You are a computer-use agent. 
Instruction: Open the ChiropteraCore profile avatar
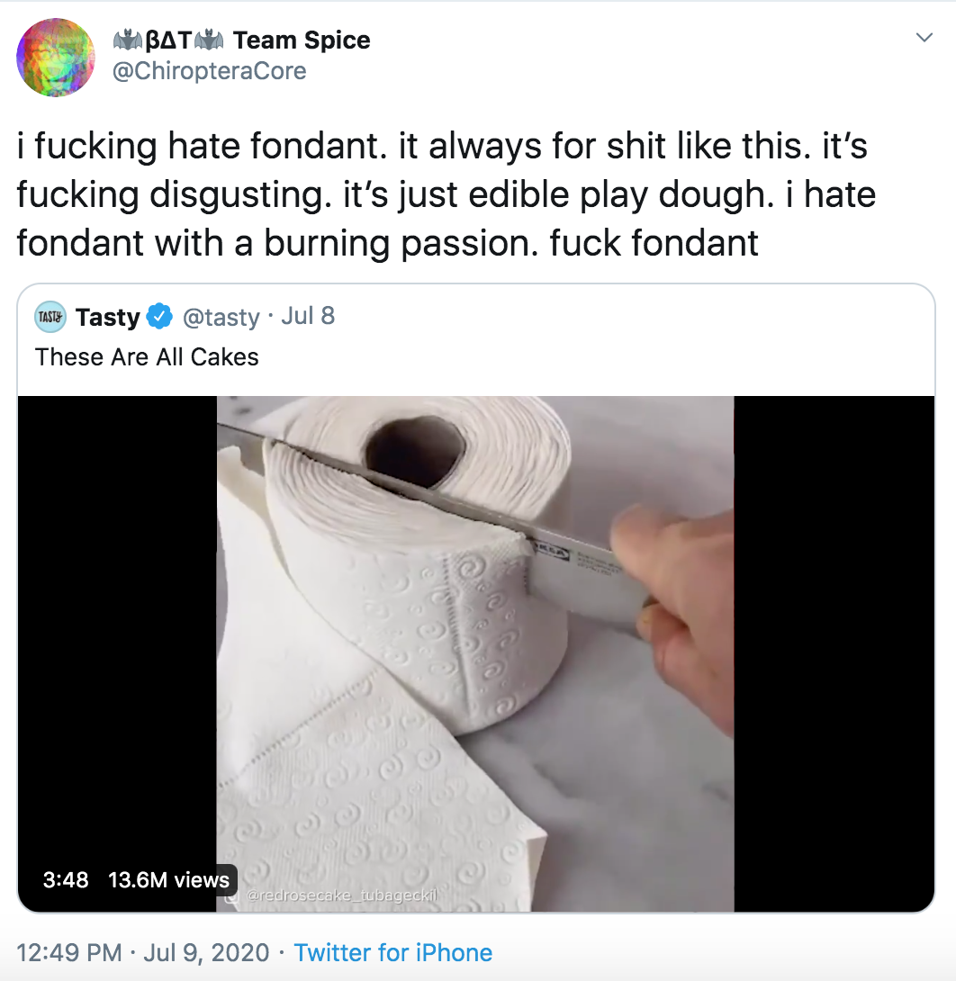[x=56, y=58]
